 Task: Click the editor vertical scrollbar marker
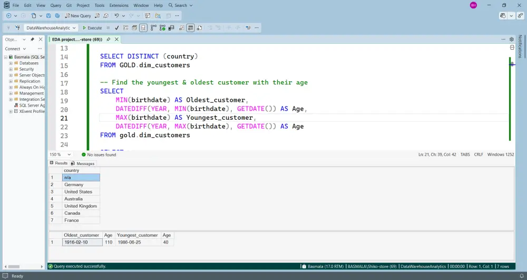pyautogui.click(x=512, y=64)
